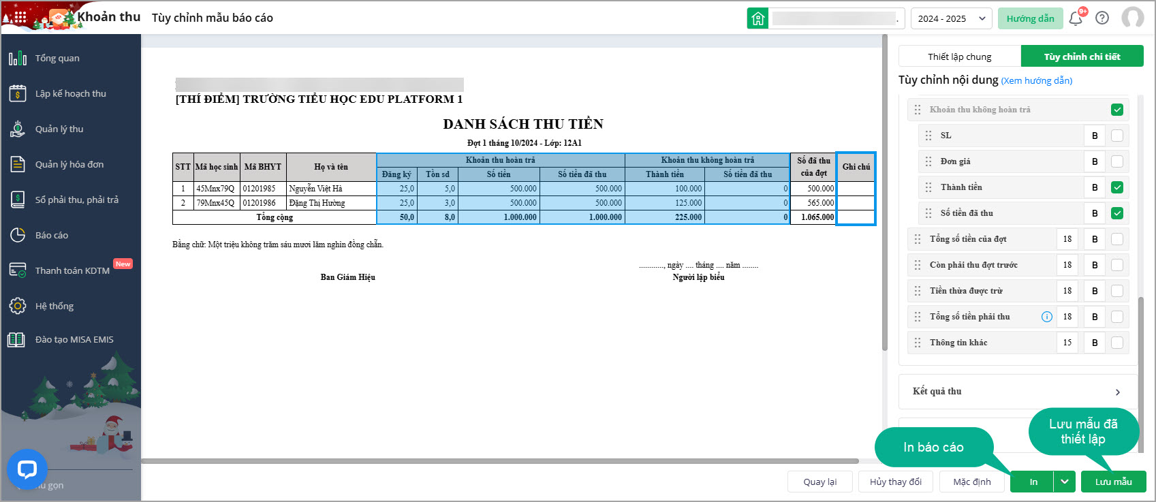1156x502 pixels.
Task: Edit font size of Tổng số tiền của đợt
Action: [1067, 239]
